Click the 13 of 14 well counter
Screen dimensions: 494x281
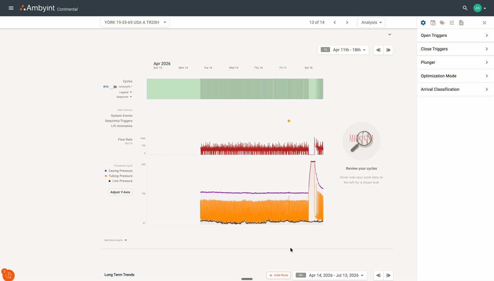(x=317, y=23)
